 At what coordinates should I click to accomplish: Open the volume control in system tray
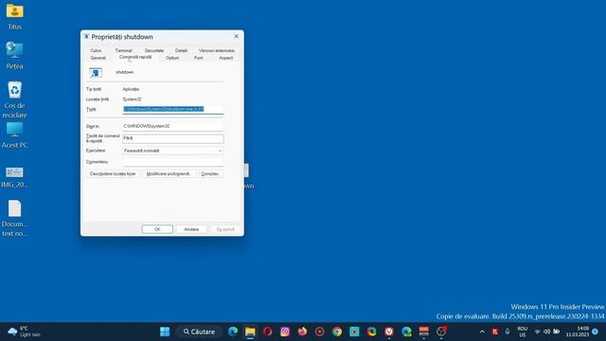click(547, 332)
